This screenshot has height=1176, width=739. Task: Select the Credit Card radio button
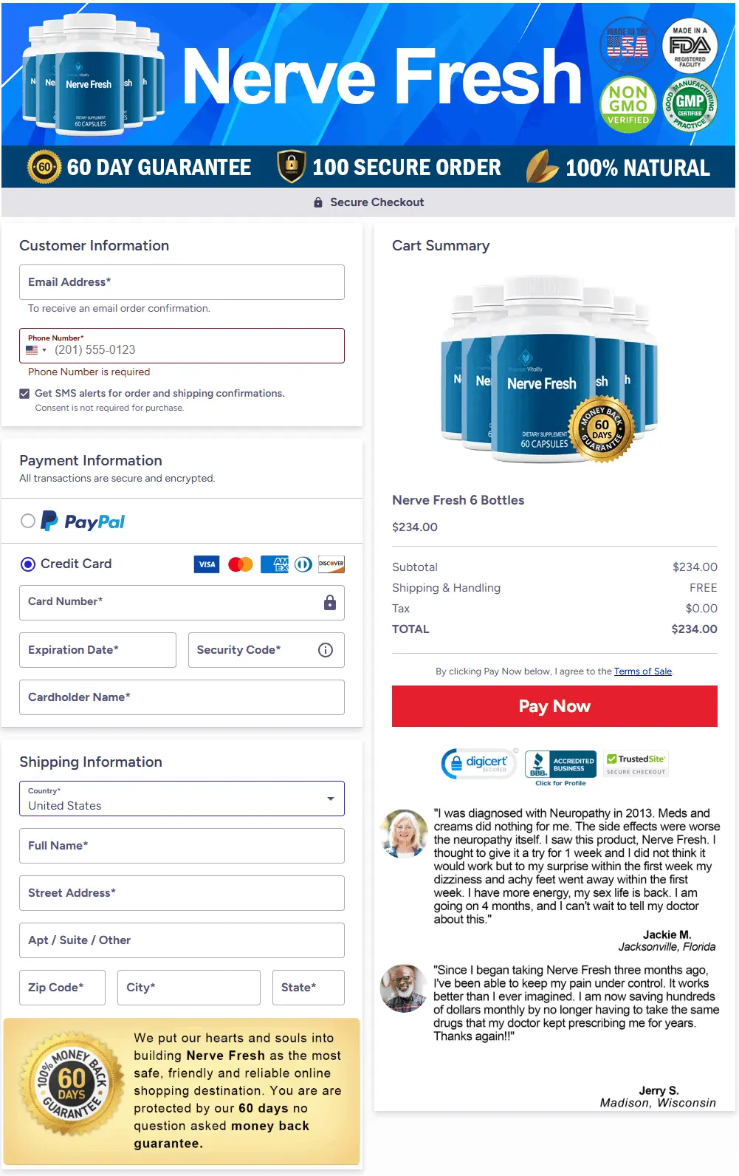(x=28, y=564)
